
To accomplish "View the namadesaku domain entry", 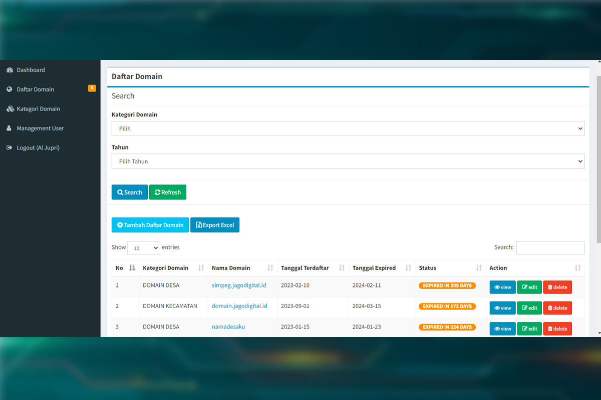I will click(x=502, y=328).
